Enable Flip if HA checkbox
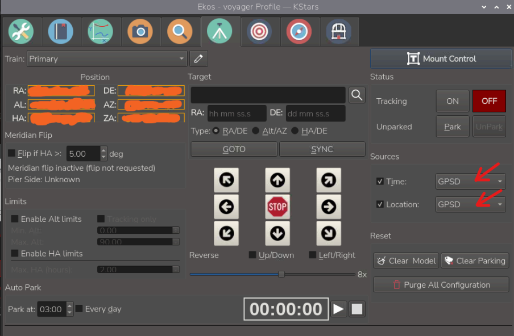 12,153
